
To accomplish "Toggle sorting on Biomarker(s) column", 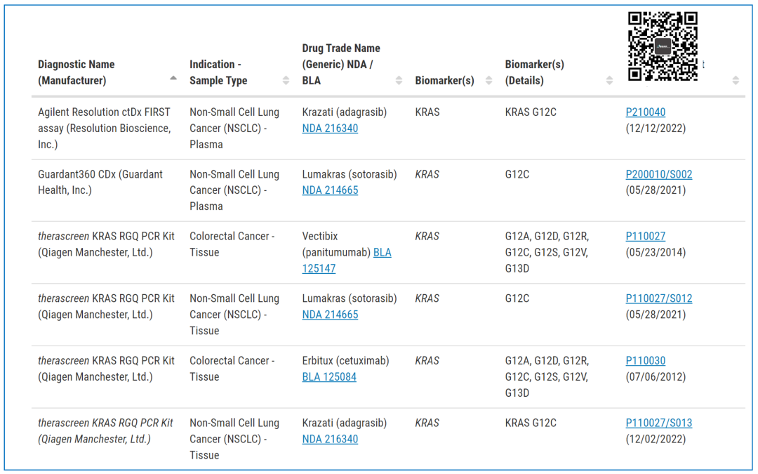I will 488,81.
